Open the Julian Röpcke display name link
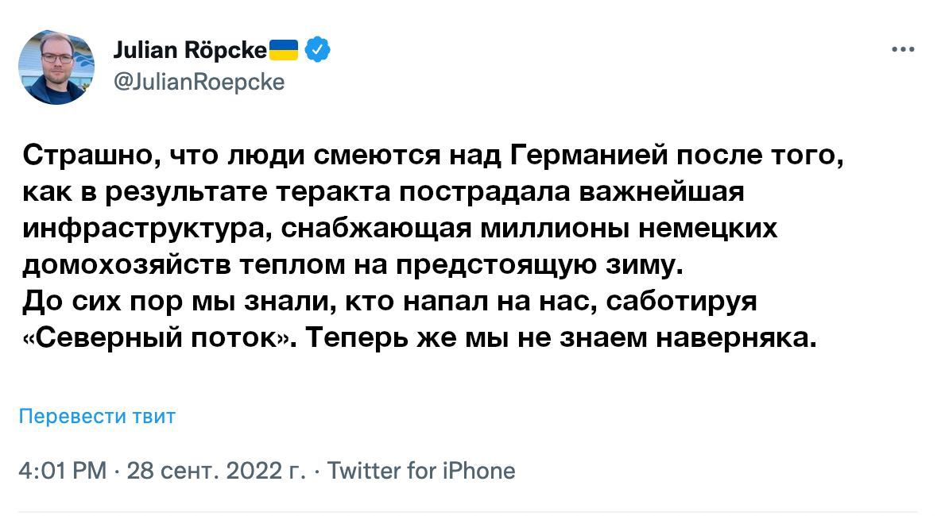 pos(189,50)
